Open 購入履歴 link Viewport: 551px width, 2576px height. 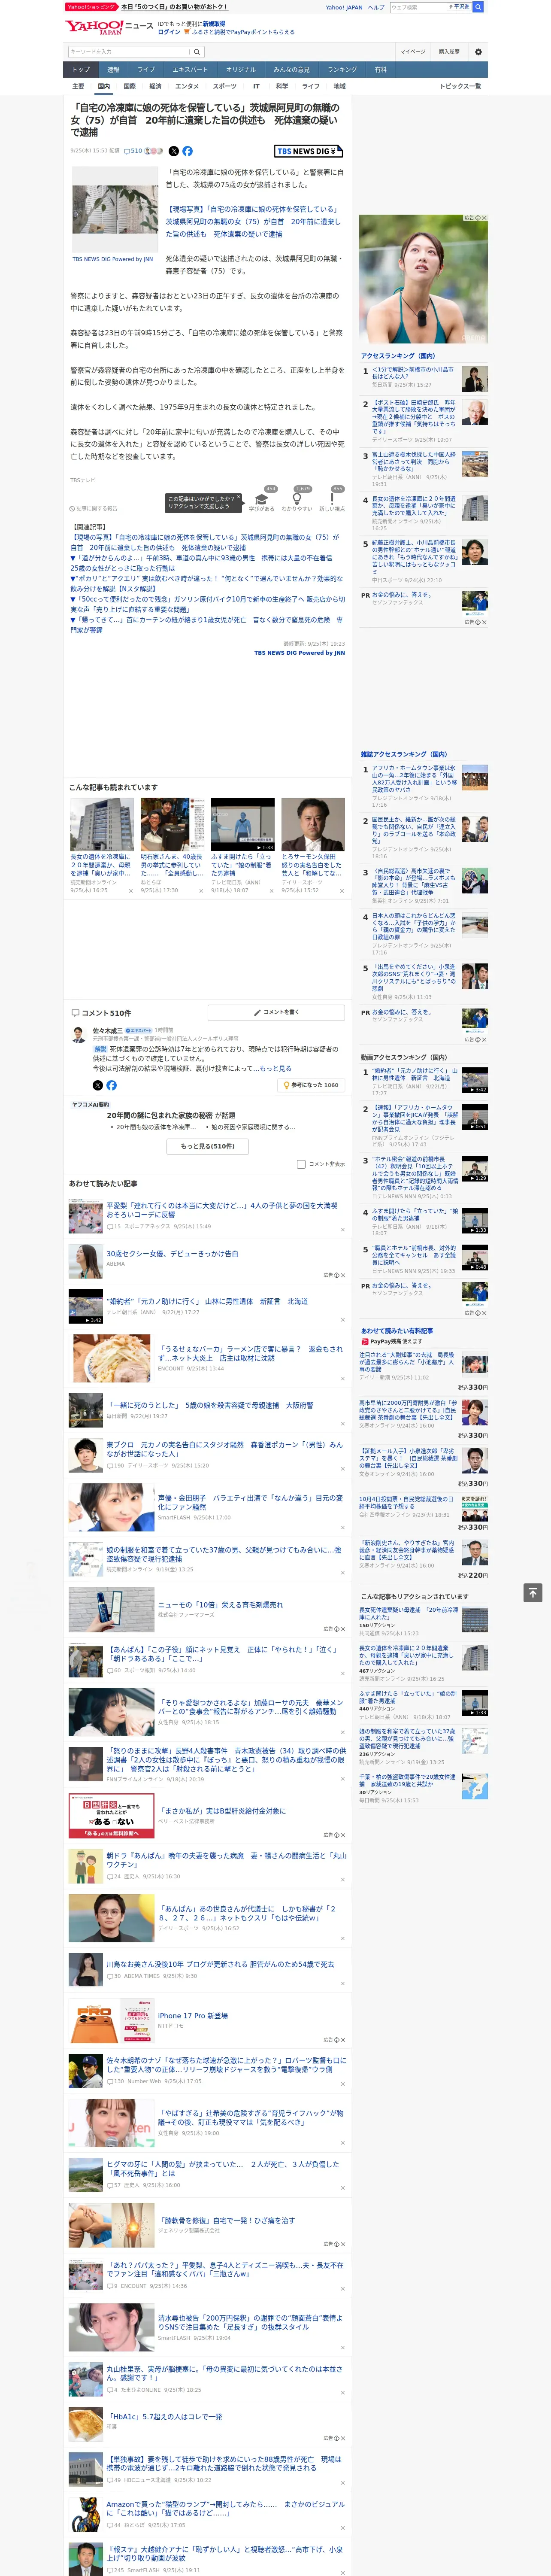(x=449, y=51)
